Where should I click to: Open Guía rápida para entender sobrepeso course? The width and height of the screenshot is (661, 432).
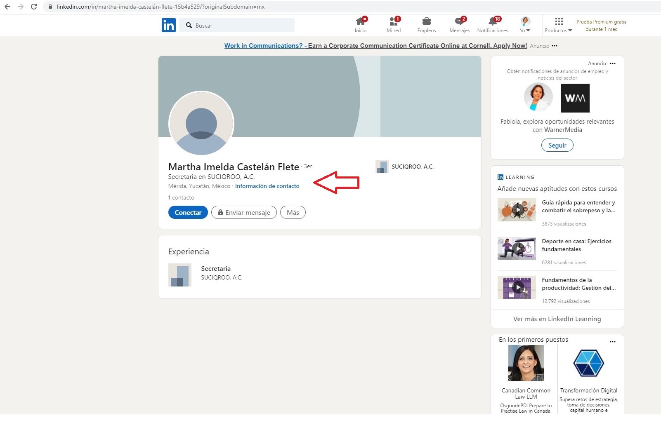(x=578, y=207)
